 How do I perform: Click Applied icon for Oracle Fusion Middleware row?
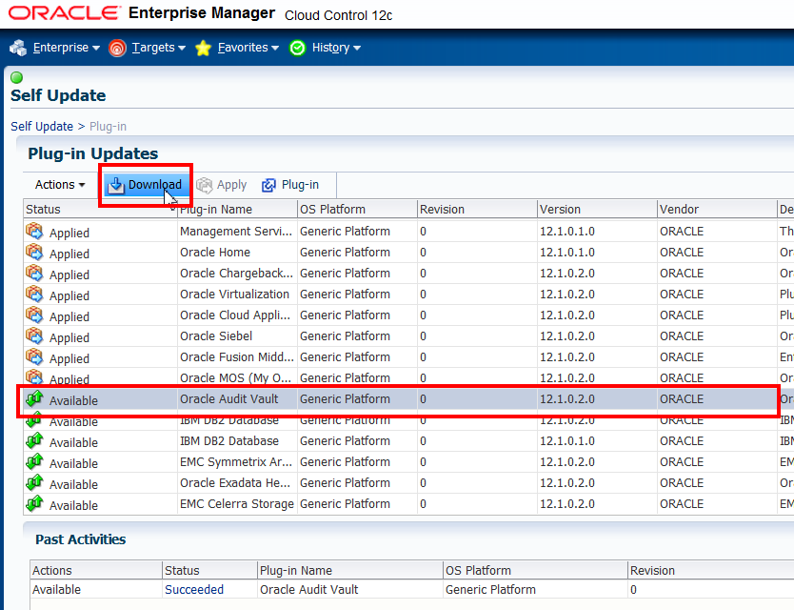(x=34, y=357)
